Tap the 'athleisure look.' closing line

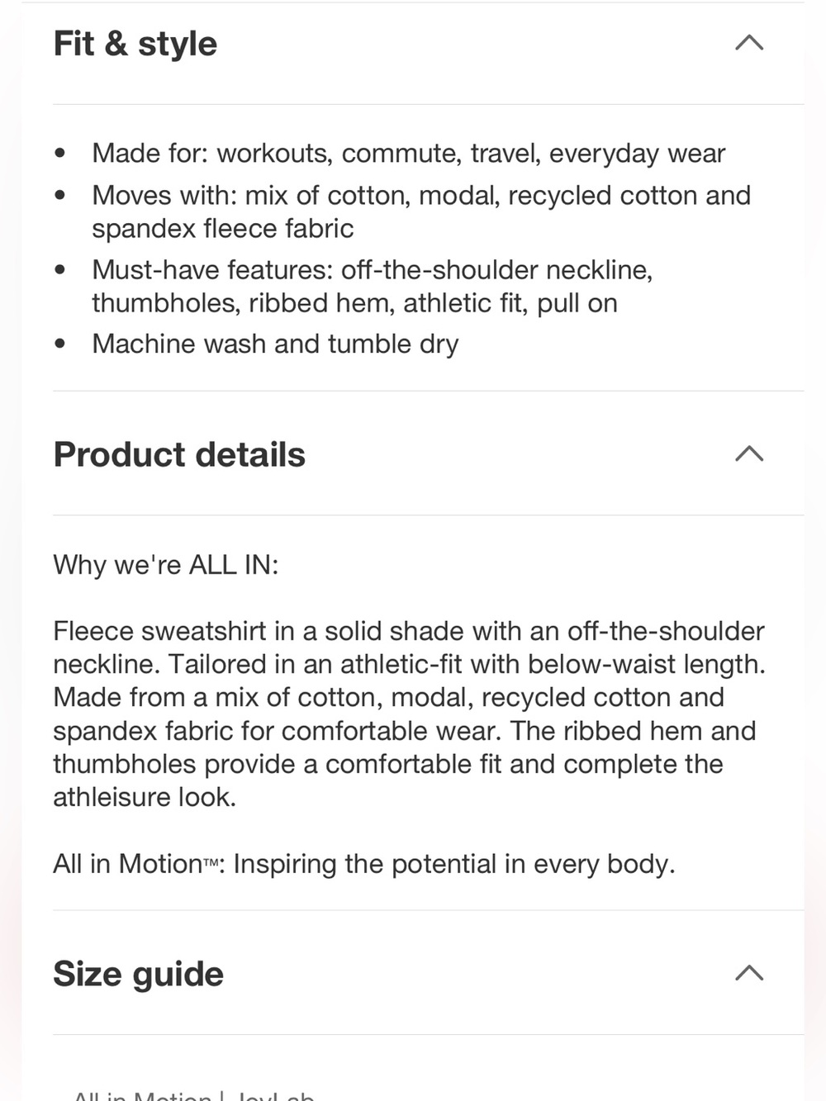[145, 797]
